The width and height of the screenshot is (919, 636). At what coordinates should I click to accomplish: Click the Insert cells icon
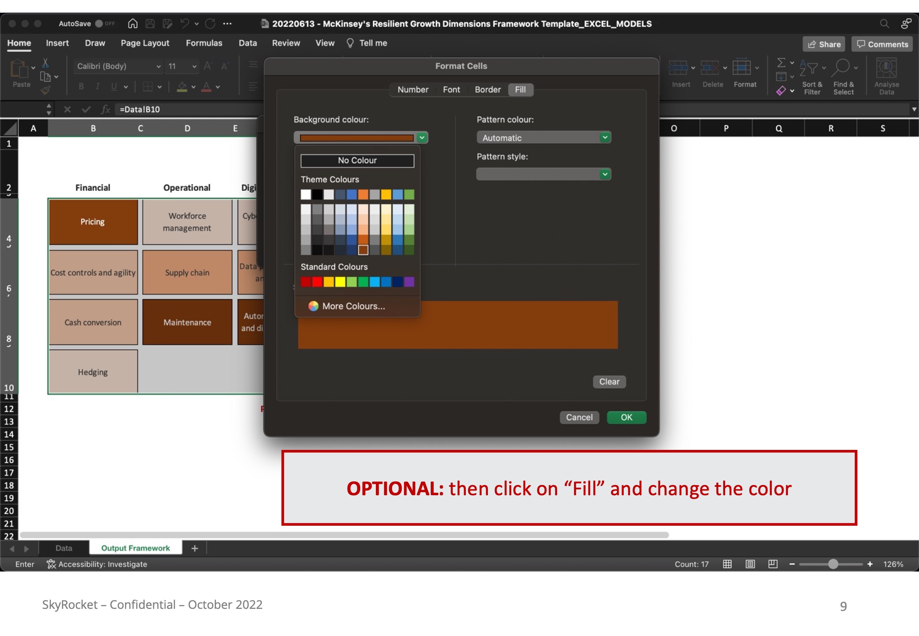(x=678, y=68)
